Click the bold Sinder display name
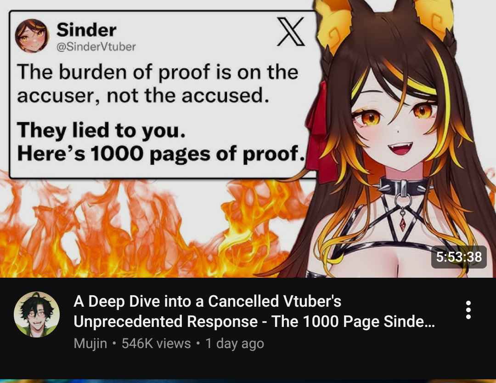 tap(86, 30)
